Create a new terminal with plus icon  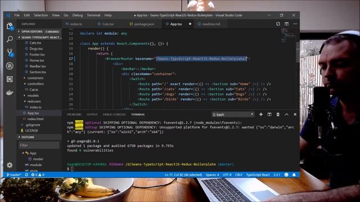coord(261,114)
